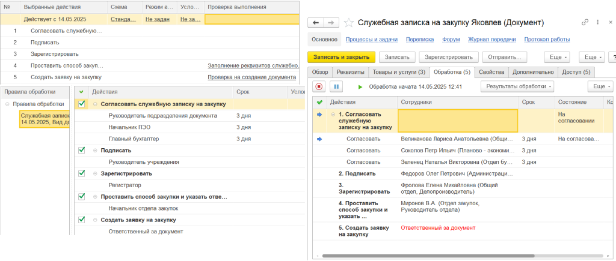Screen dimensions: 616x261
Task: Open 'Дополнительно' tab
Action: [534, 72]
